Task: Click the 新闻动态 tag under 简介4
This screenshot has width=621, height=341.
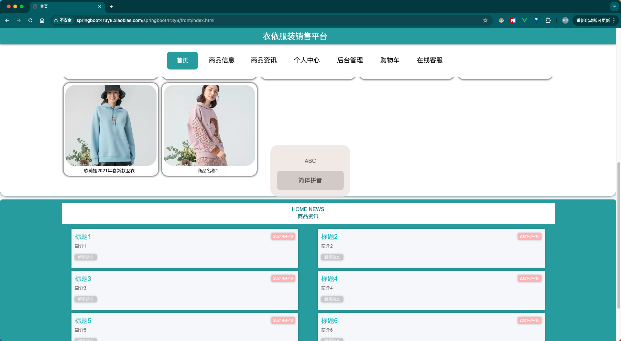Action: [332, 299]
